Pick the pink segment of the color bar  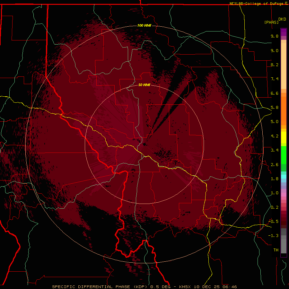point(284,195)
